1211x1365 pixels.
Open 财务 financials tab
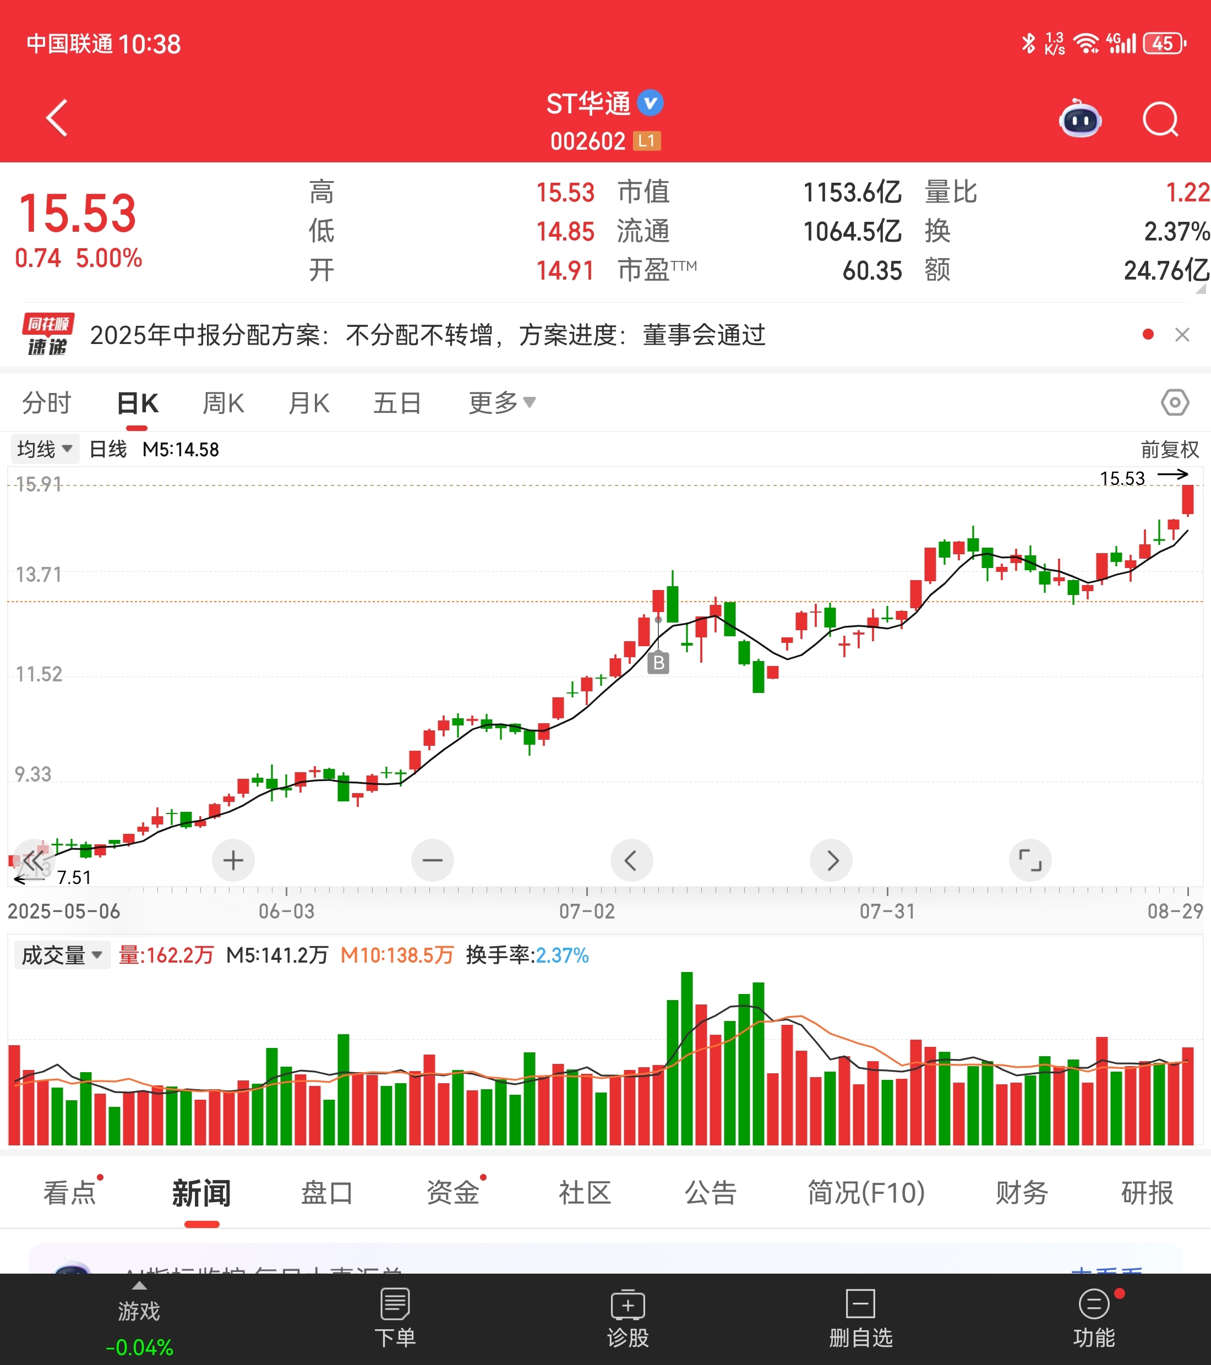(1021, 1193)
